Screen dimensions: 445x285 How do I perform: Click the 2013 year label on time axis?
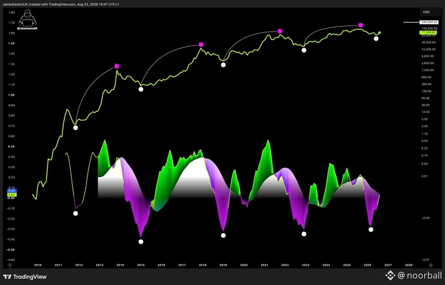[99, 265]
